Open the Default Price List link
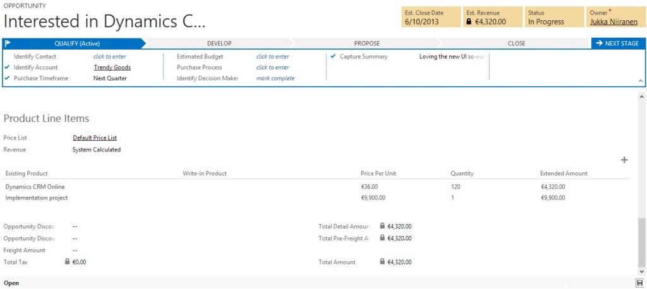The image size is (647, 289). (95, 138)
